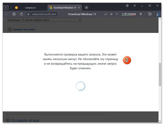The height and width of the screenshot is (125, 164).
Task: Open the downloads arrow icon
Action: point(157,14)
